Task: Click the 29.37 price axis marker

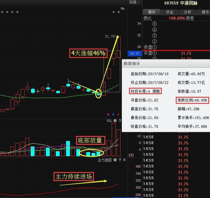Action: coord(135,53)
